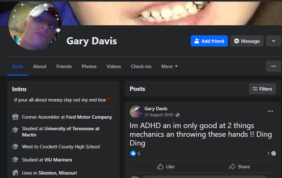Image resolution: width=282 pixels, height=178 pixels.
Task: Go to the Check-ins tab
Action: [x=141, y=66]
